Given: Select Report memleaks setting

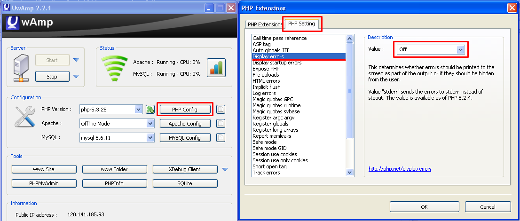Looking at the screenshot, I should click(x=299, y=136).
